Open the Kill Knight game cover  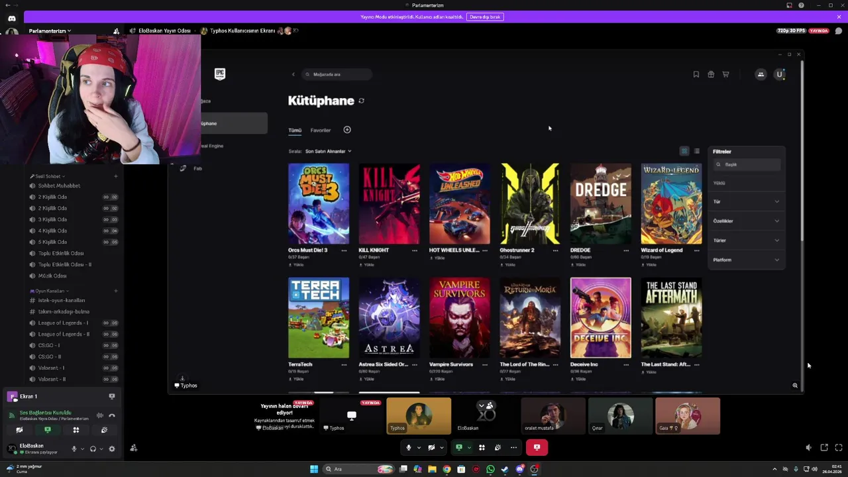coord(389,204)
